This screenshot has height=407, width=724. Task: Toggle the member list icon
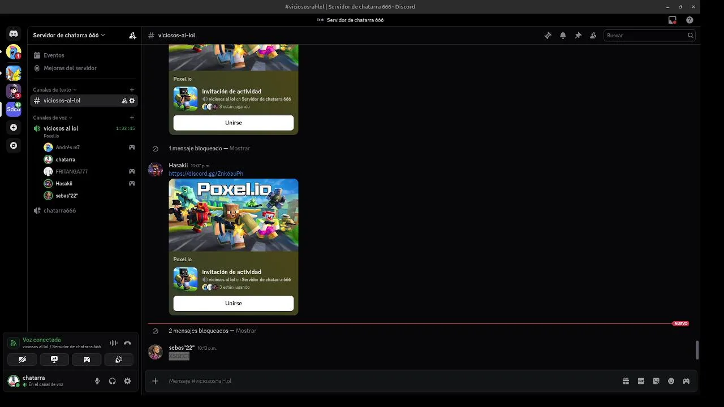coord(593,35)
